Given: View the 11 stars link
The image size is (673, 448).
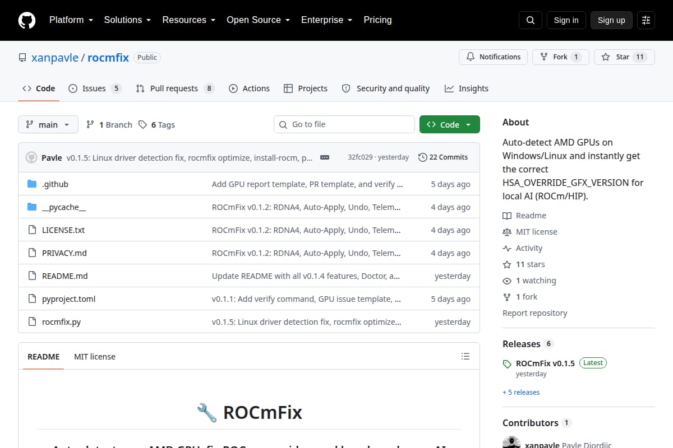Looking at the screenshot, I should [x=524, y=264].
